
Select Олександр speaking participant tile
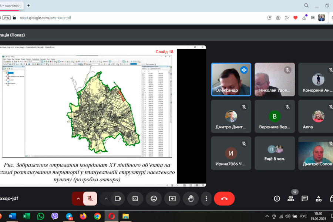pos(231,80)
